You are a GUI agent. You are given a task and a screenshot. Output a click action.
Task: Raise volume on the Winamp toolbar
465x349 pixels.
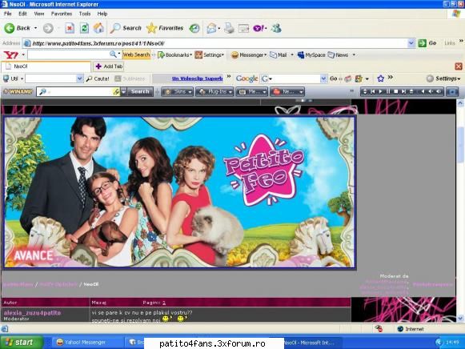pos(439,91)
